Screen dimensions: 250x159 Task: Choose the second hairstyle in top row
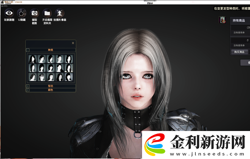[x=41, y=59]
